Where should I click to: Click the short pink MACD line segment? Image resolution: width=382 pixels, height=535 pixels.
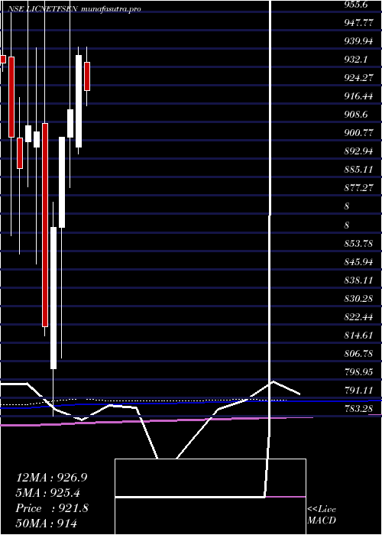pyautogui.click(x=286, y=497)
